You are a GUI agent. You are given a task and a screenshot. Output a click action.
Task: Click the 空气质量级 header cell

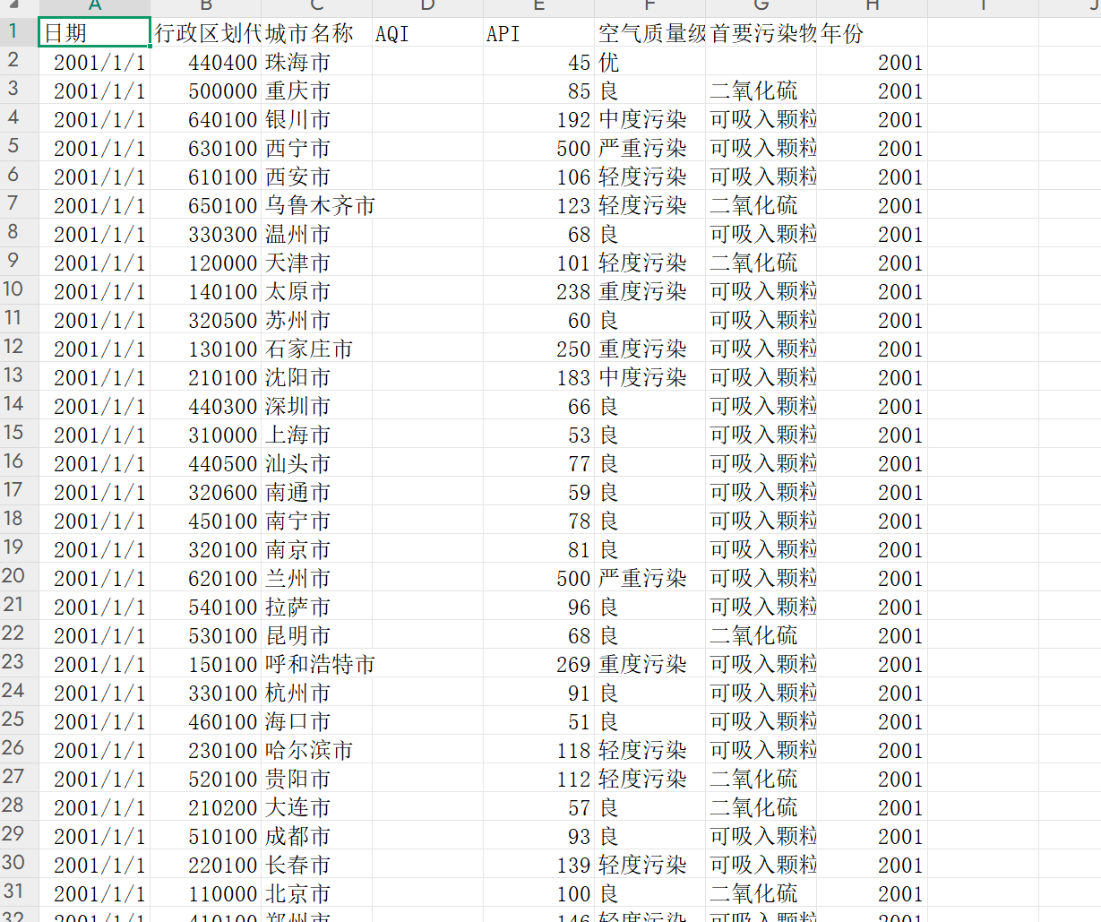(x=649, y=33)
